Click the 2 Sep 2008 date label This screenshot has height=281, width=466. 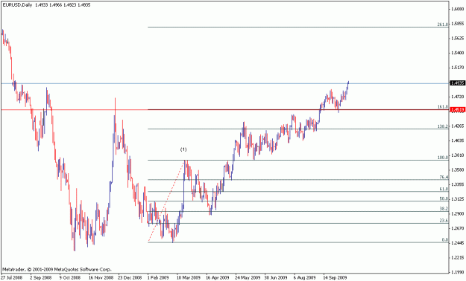[41, 278]
